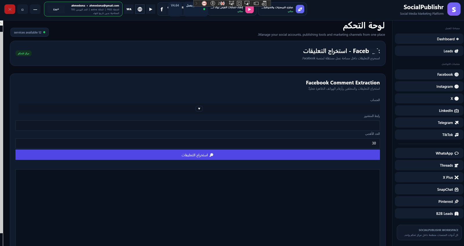464x246 pixels.
Task: Click the select element icon in floating toolbar
Action: (231, 3)
